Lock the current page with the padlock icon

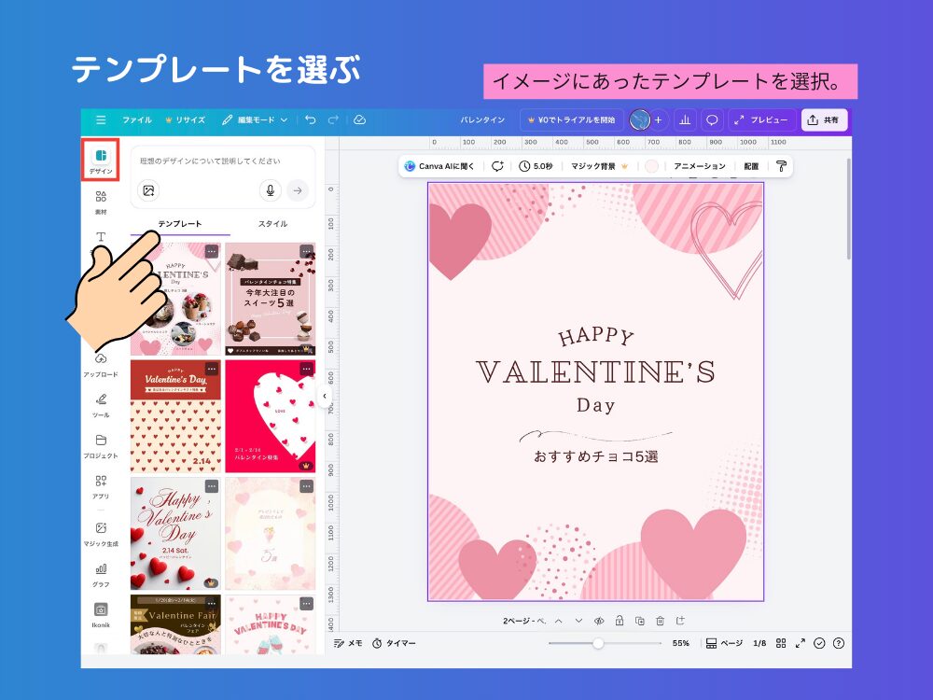(x=620, y=621)
